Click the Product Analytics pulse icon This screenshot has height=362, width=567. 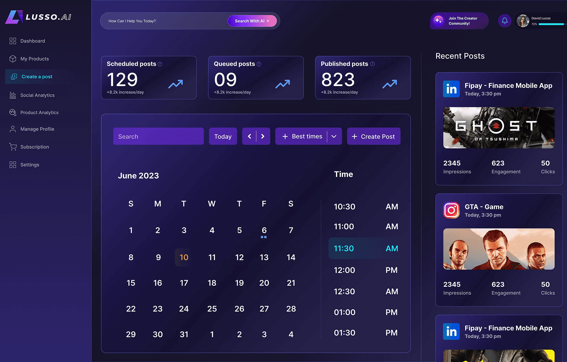[13, 112]
